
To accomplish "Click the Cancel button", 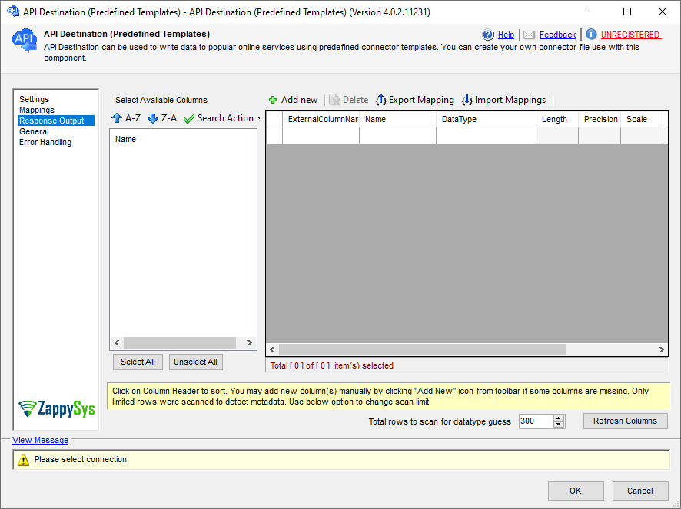I will [639, 491].
